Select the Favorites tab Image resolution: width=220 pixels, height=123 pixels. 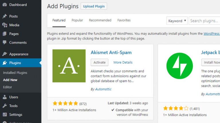click(x=124, y=20)
